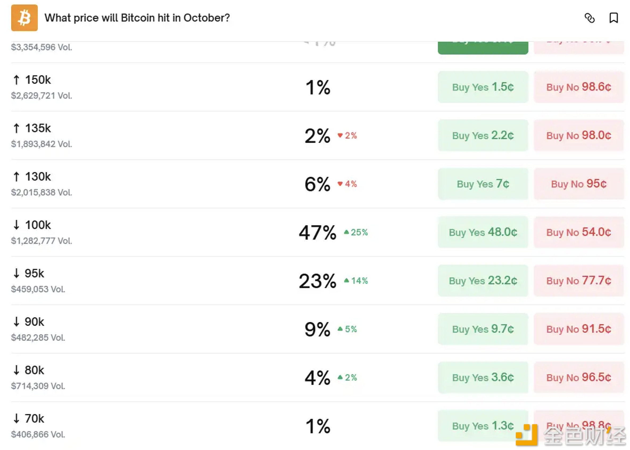630x450 pixels.
Task: Hit Buy No 77.7¢ for 95k
Action: coord(578,281)
